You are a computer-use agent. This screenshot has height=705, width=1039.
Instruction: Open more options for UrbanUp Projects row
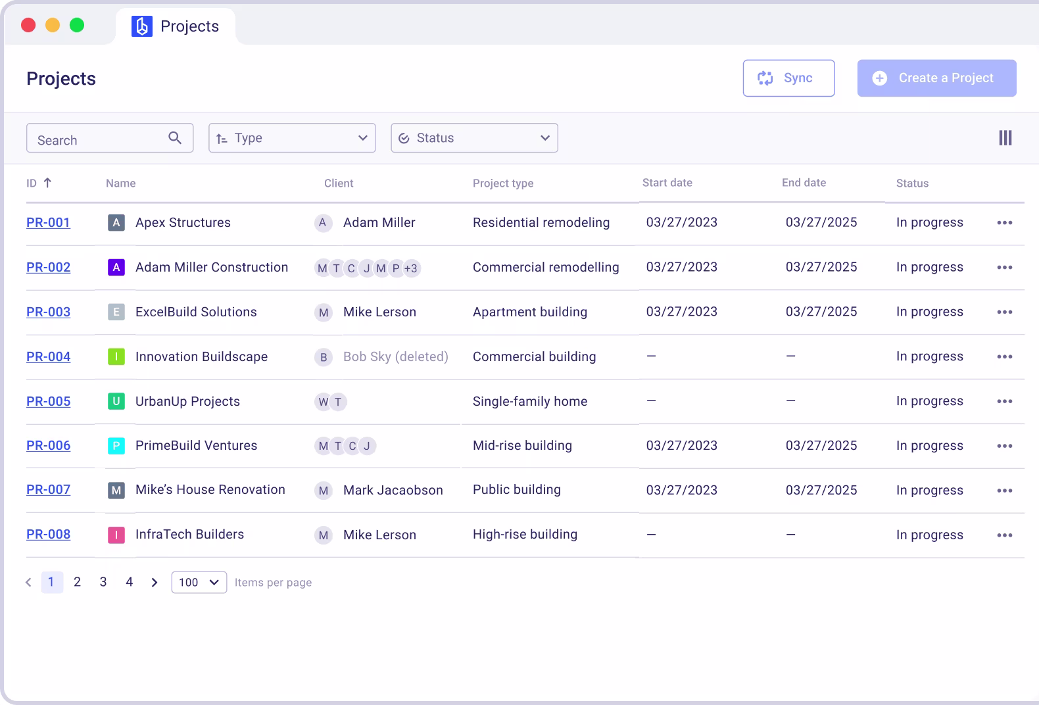[1004, 402]
